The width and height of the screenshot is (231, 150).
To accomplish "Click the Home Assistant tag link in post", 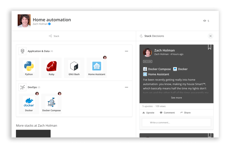I will click(x=158, y=74).
